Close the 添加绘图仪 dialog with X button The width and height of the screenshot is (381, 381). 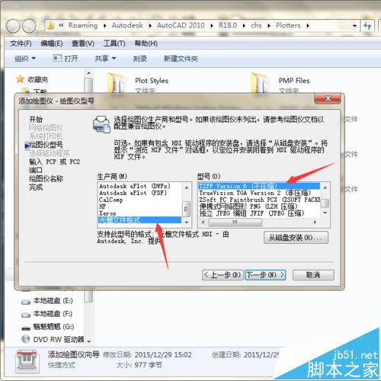328,98
